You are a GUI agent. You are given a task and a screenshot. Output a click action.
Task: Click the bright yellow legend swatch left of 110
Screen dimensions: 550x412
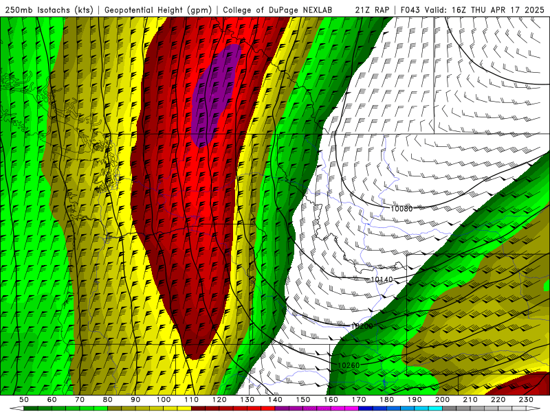coord(184,408)
